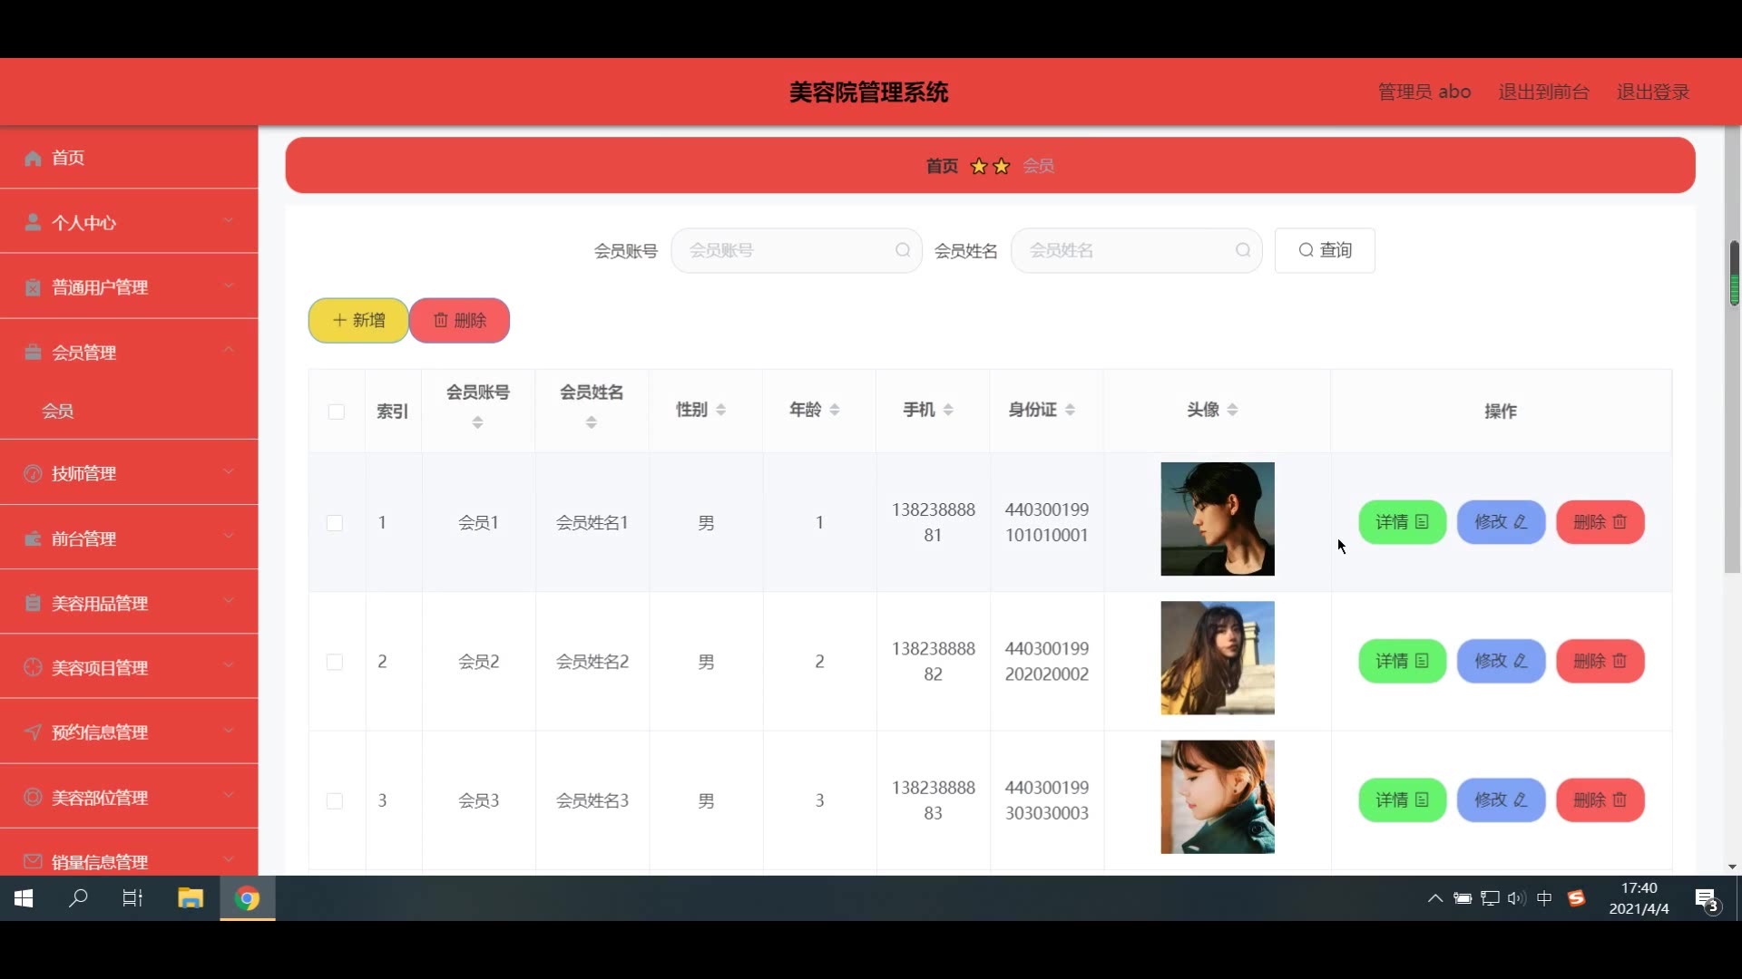Screen dimensions: 1742x979
Task: Click 首页 in the breadcrumb bar
Action: [942, 167]
